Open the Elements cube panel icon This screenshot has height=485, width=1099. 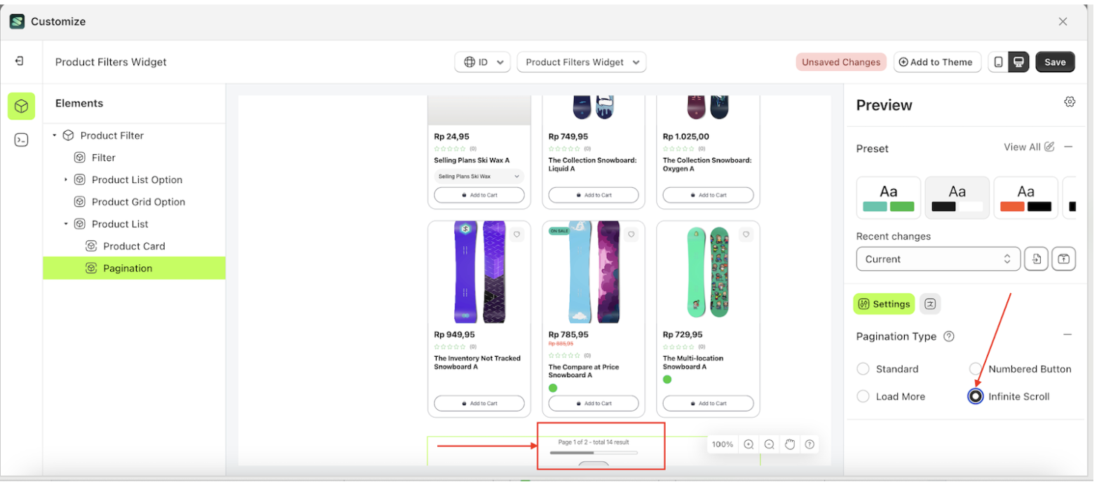[21, 106]
